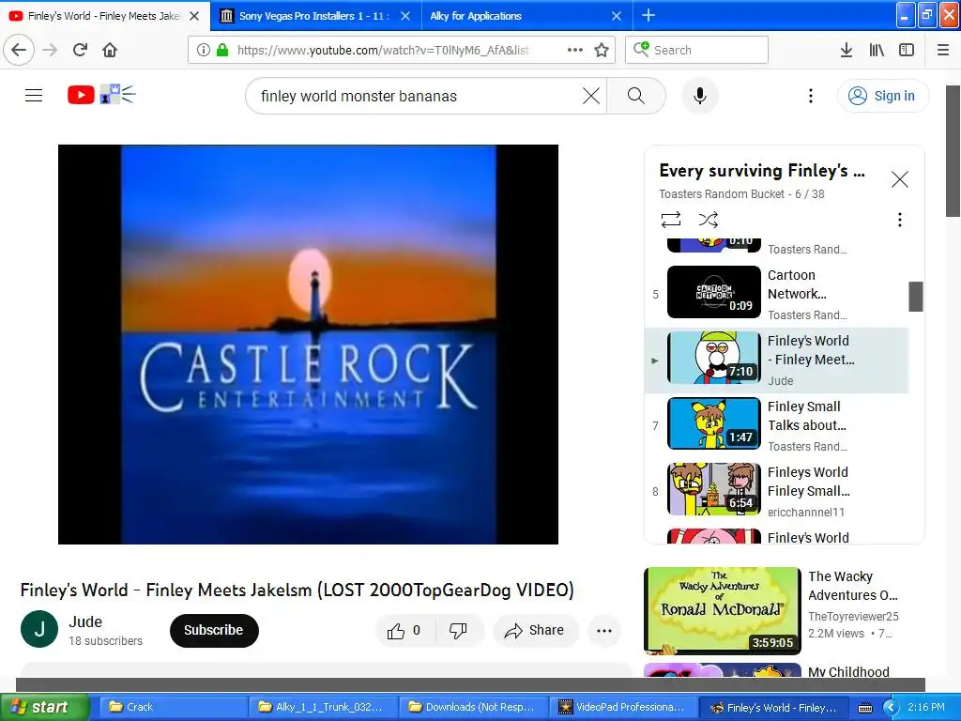This screenshot has width=961, height=721.
Task: Click the 18 subscribers text
Action: tap(105, 640)
